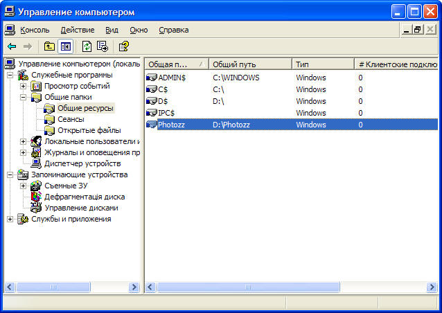
Task: Minimize the inner MDI console window
Action: pyautogui.click(x=406, y=30)
